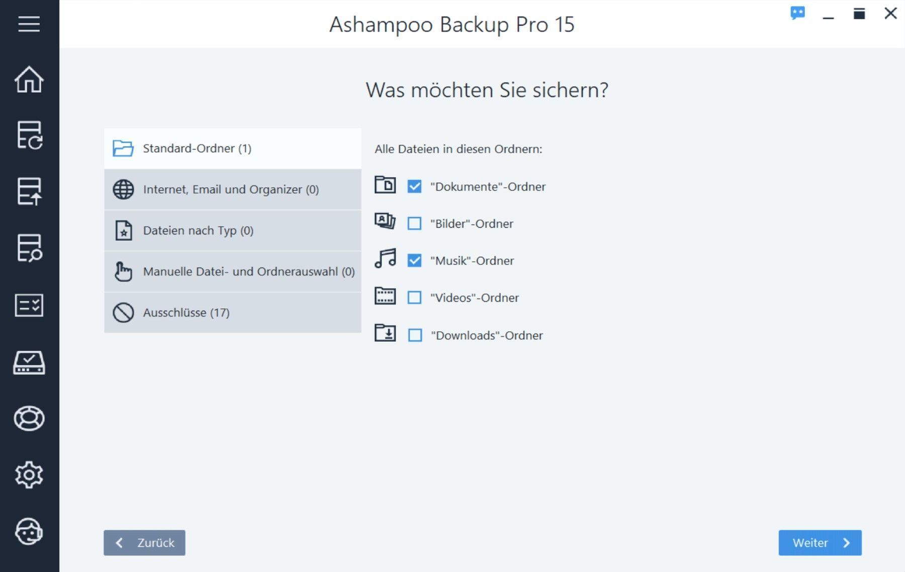This screenshot has width=905, height=572.
Task: Click the Weiter button
Action: (820, 543)
